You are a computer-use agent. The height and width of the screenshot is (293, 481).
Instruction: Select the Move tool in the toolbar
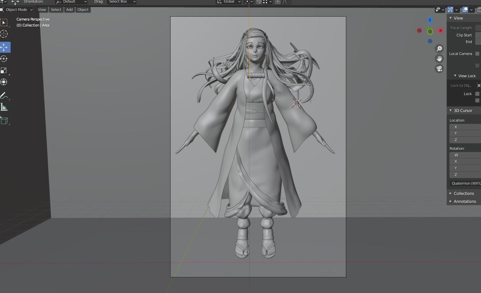tap(5, 47)
